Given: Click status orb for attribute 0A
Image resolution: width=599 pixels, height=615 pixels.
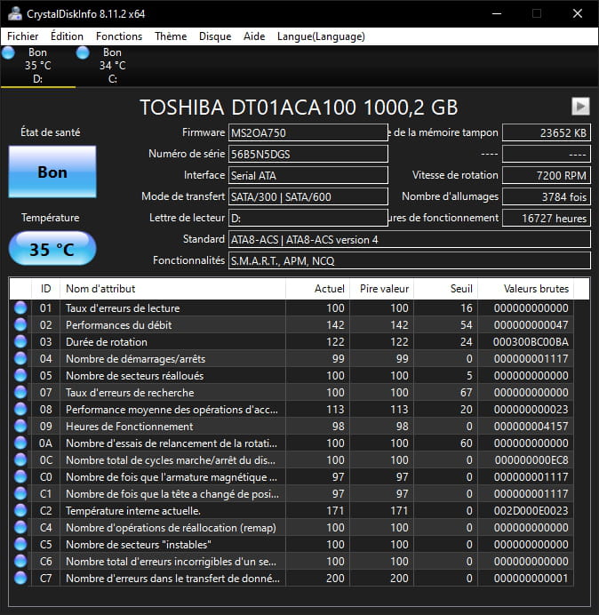Looking at the screenshot, I should (20, 443).
